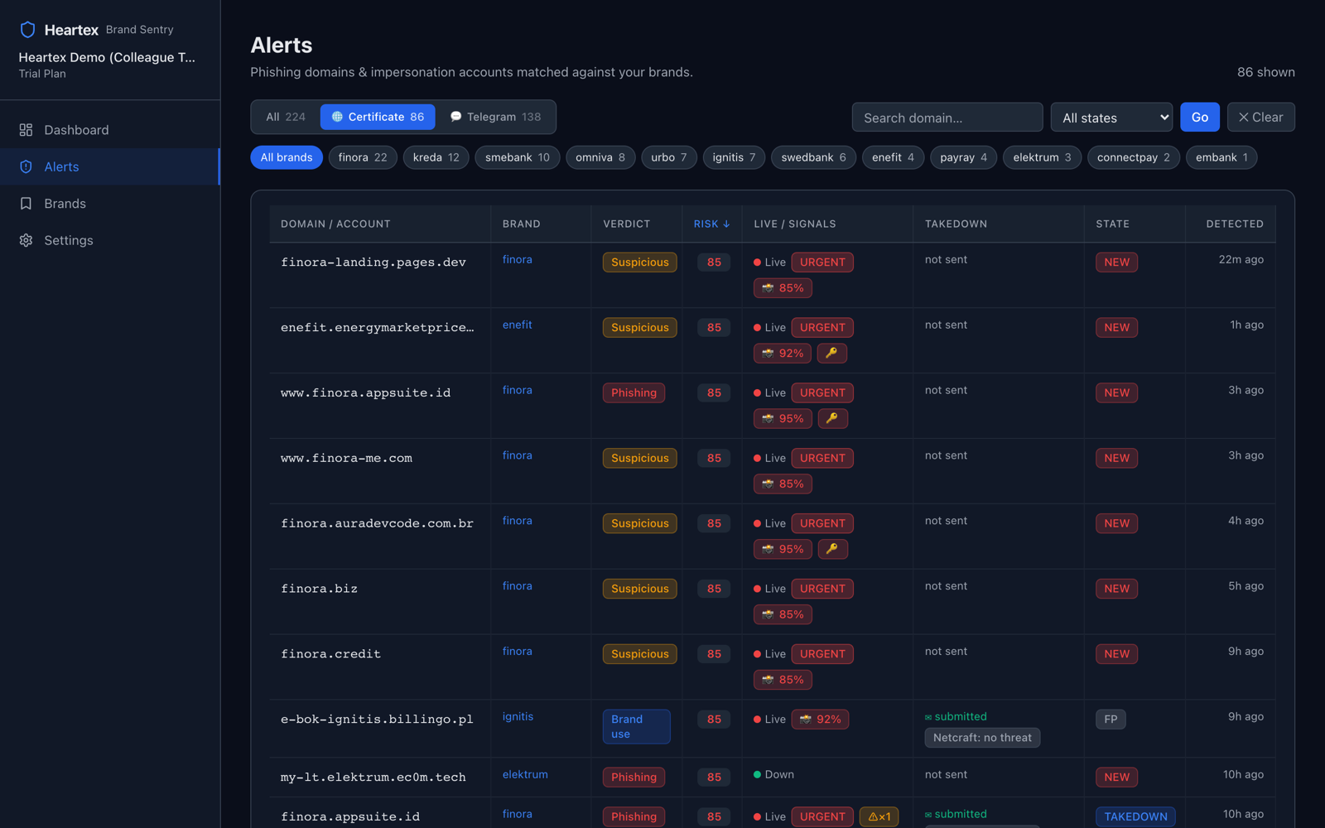
Task: Click the Brand use verdict badge
Action: pyautogui.click(x=636, y=727)
